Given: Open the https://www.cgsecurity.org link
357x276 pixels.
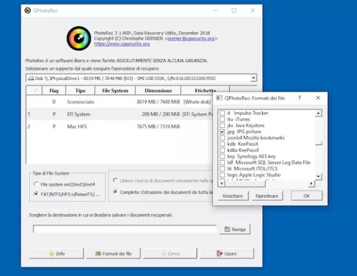Looking at the screenshot, I should click(122, 44).
